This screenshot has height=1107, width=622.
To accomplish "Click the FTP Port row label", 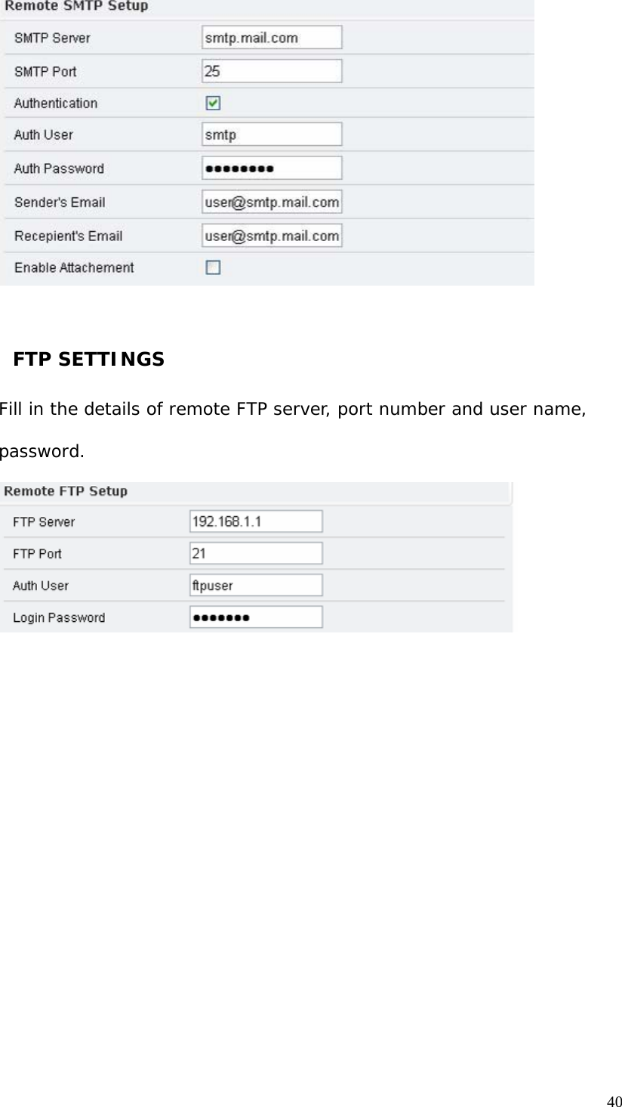I will click(x=35, y=553).
